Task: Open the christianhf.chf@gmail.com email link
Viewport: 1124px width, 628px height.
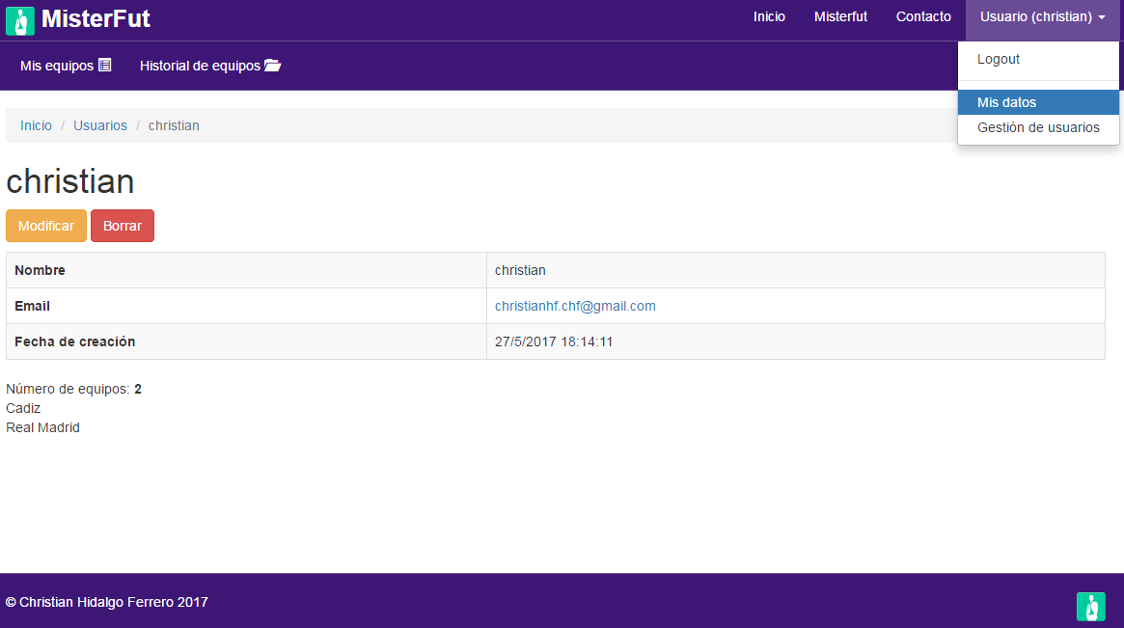Action: coord(575,306)
